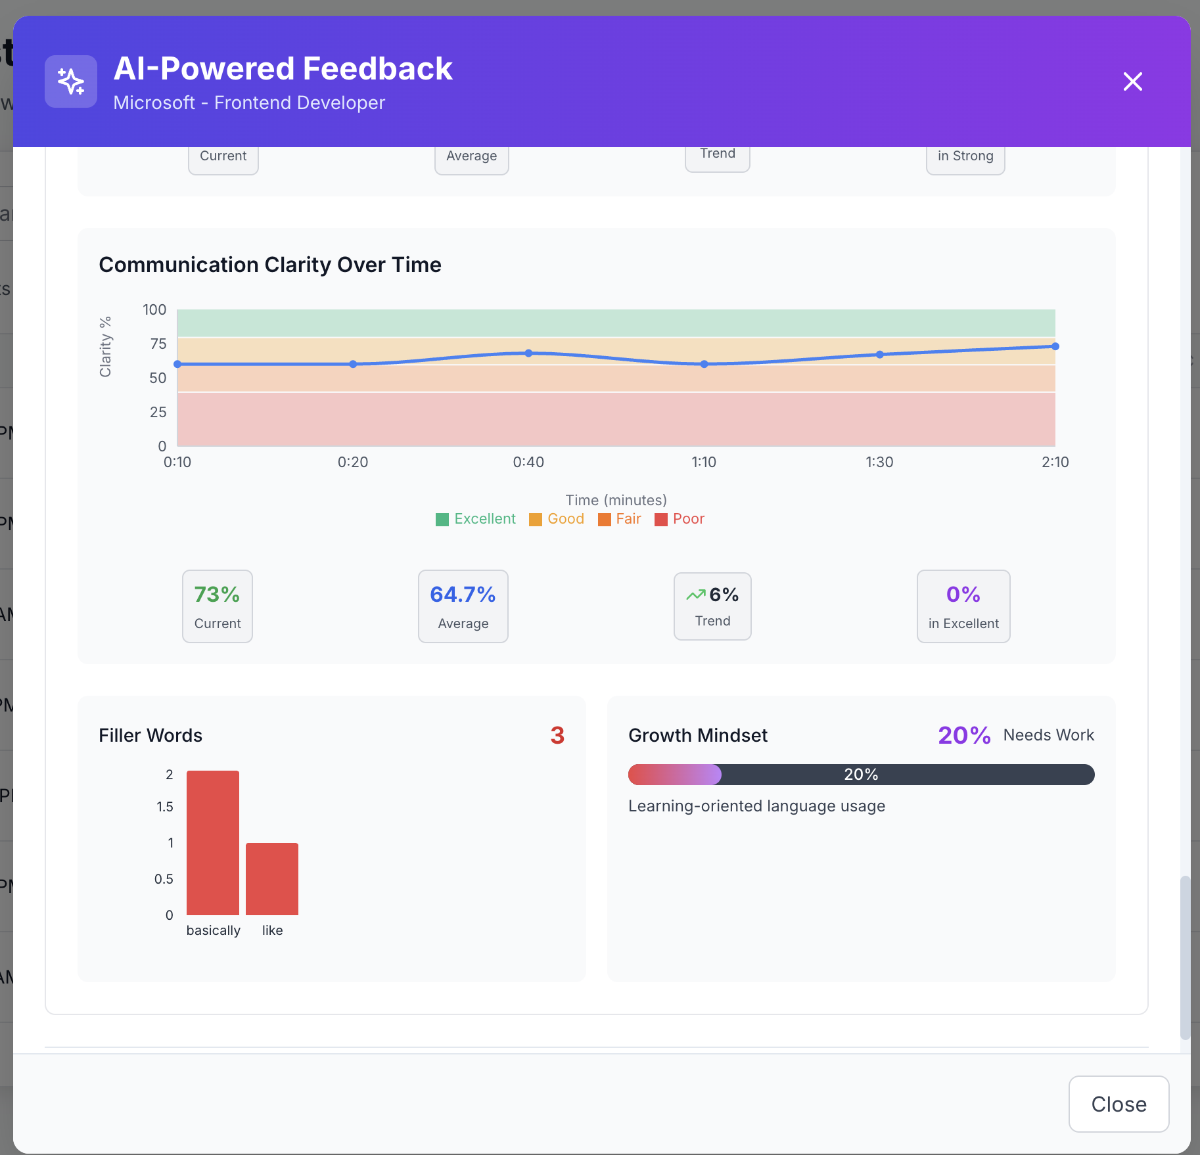
Task: Select the data point at 2:10
Action: pyautogui.click(x=1055, y=346)
